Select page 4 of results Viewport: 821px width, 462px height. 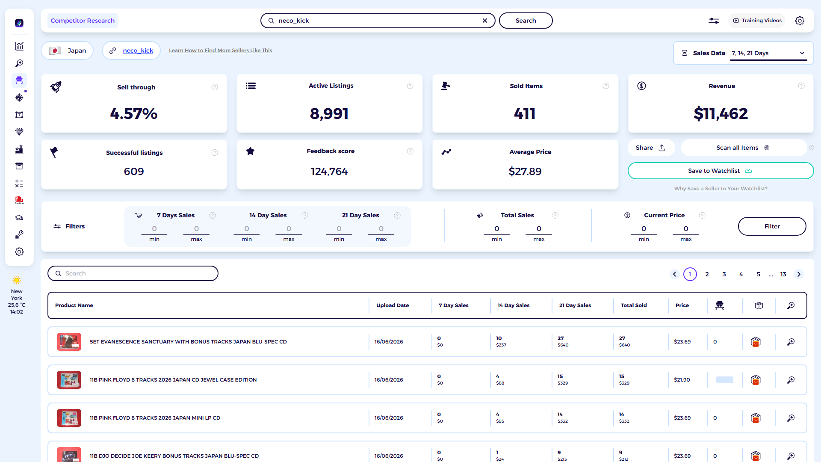pos(741,274)
